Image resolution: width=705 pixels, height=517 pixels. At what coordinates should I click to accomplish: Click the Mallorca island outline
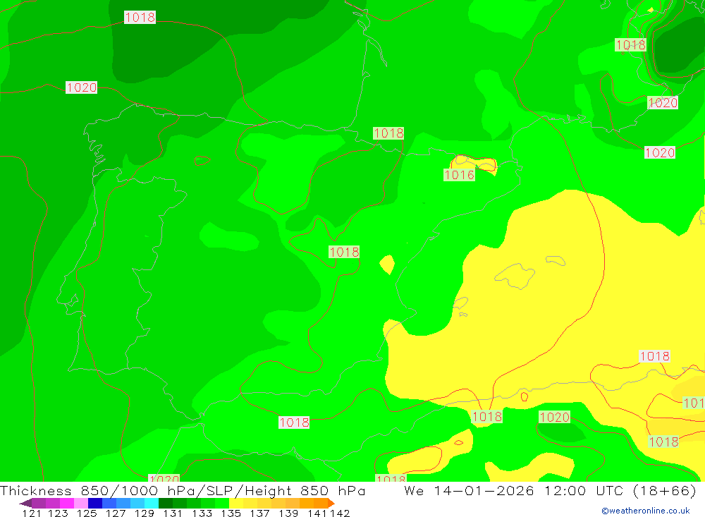click(x=515, y=275)
